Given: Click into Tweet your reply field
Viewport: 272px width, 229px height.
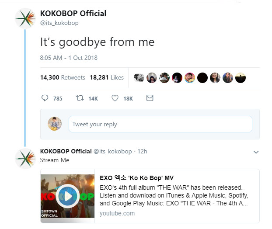Looking at the screenshot, I should (x=160, y=124).
